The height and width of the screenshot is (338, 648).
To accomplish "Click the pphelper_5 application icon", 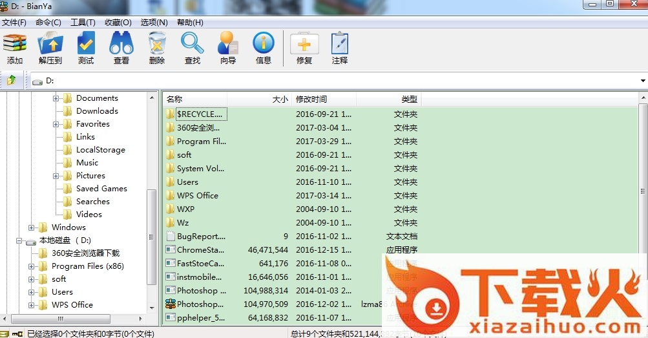I will 171,318.
